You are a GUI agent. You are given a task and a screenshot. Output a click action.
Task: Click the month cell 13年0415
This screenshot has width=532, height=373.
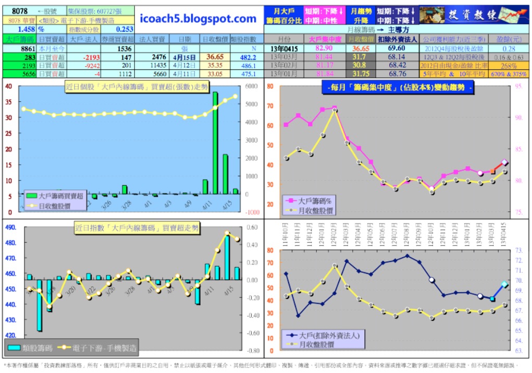284,49
